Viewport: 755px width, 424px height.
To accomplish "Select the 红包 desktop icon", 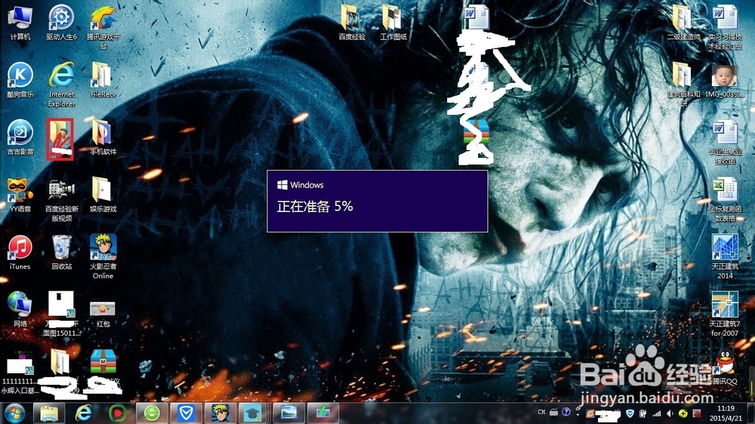I will point(103,314).
